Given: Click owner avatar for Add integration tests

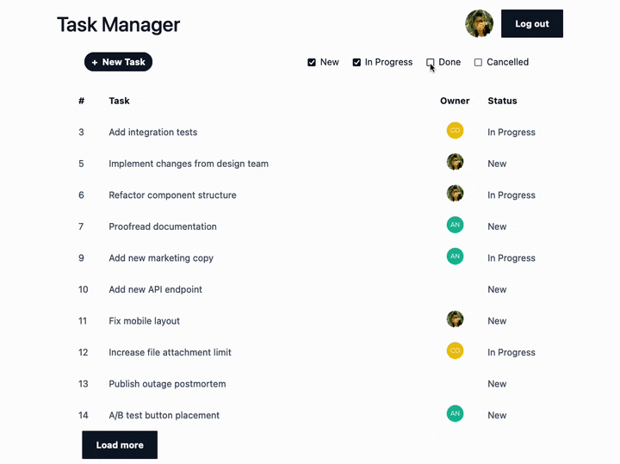Looking at the screenshot, I should [455, 131].
